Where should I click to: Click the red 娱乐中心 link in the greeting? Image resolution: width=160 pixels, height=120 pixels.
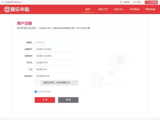point(17,2)
